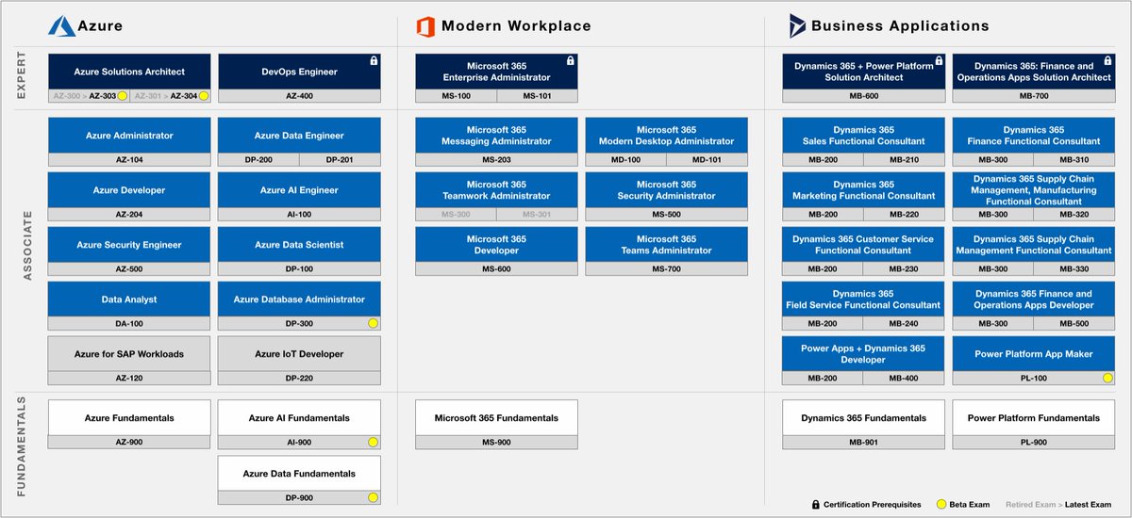Click the beta dot on DP-900 row
The height and width of the screenshot is (518, 1132).
(373, 497)
